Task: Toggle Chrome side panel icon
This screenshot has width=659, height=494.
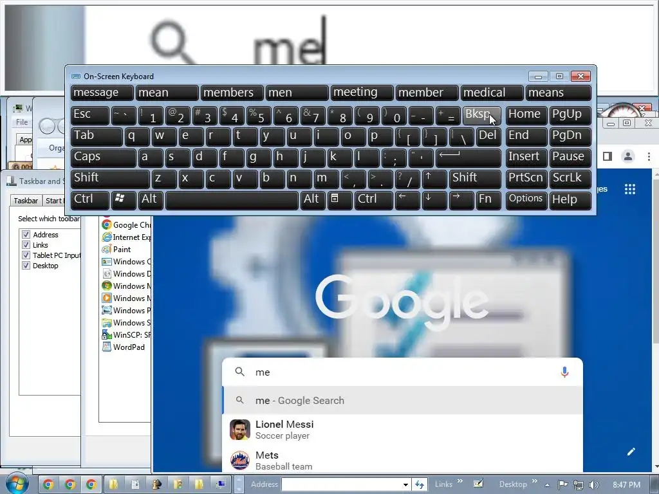Action: 608,156
